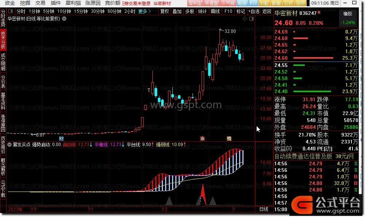Click the F10 button in chart toolbar

[x=228, y=11]
